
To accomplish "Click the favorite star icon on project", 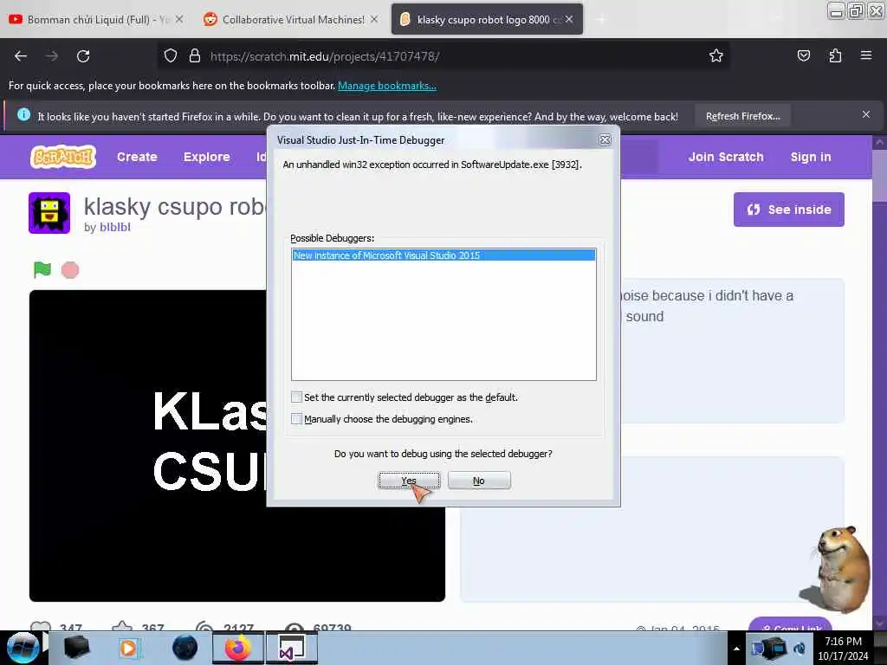I will tap(121, 625).
